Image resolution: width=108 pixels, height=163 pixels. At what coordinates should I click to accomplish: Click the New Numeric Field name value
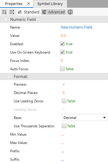(x=76, y=27)
